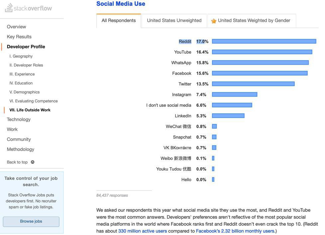Click the Reddit 17.0% chart bar

coord(264,42)
